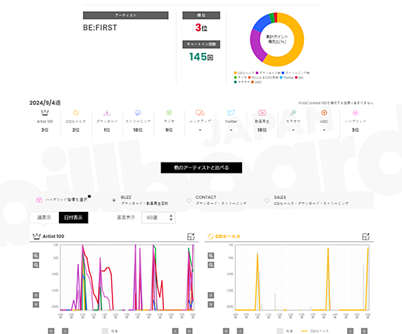Expand the CDセールス chart to full view
Image resolution: width=402 pixels, height=334 pixels.
click(366, 237)
